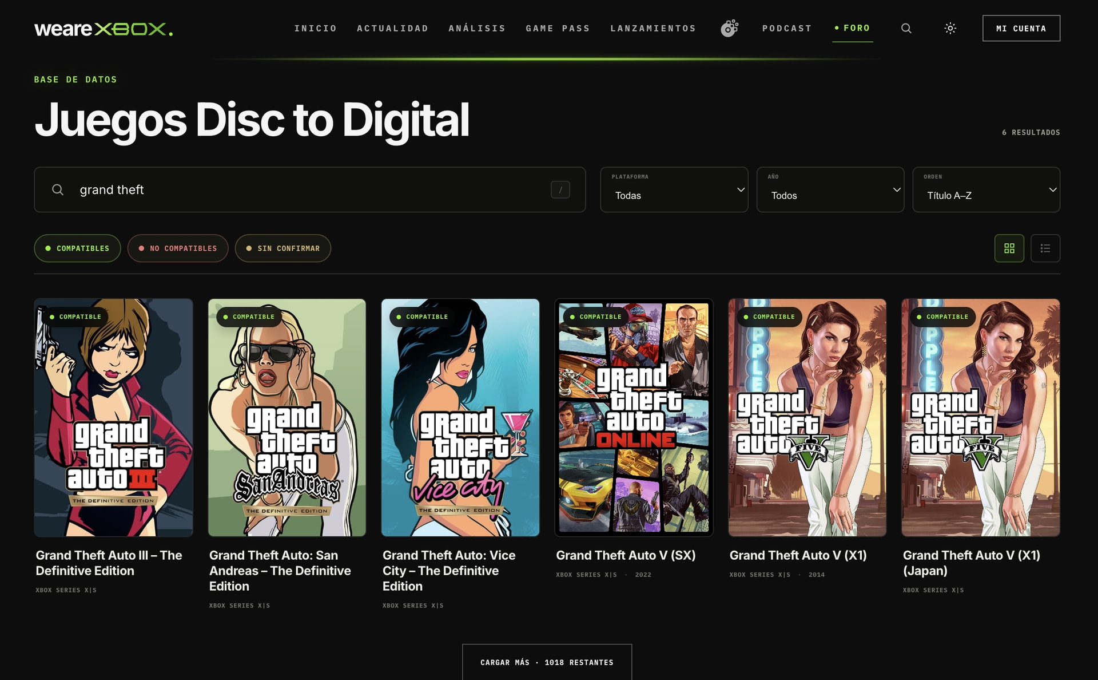This screenshot has height=680, width=1098.
Task: Toggle the No Compatibles filter chip
Action: 178,248
